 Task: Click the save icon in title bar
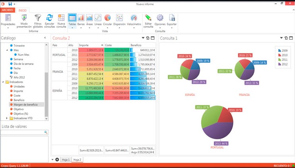[x=10, y=4]
